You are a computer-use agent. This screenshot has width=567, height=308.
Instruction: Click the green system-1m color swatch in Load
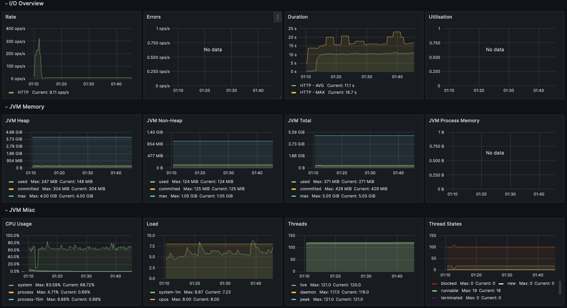coord(152,292)
